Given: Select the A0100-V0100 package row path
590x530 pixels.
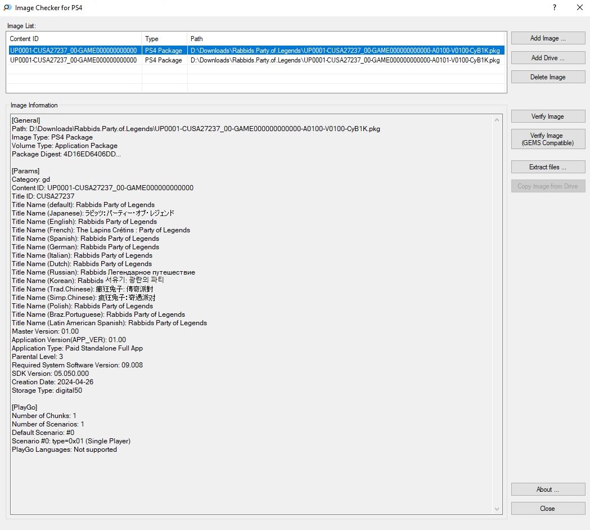Looking at the screenshot, I should (x=345, y=51).
